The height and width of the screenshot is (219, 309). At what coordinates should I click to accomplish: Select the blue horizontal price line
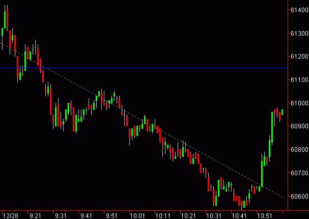point(144,68)
